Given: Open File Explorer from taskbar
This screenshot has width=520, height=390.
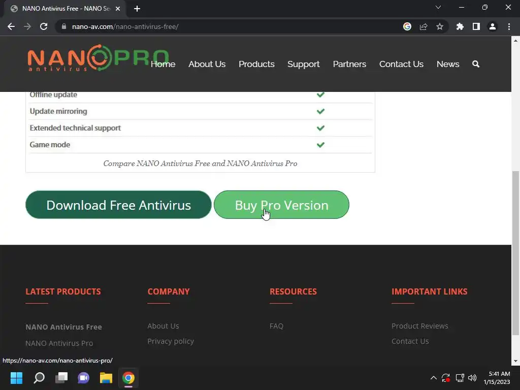Looking at the screenshot, I should [106, 378].
